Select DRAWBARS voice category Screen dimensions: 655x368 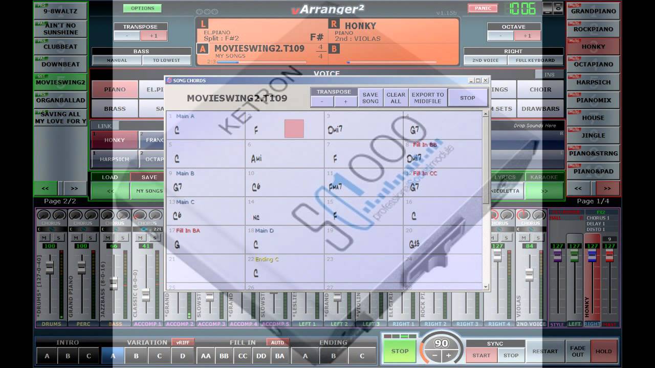tap(540, 109)
